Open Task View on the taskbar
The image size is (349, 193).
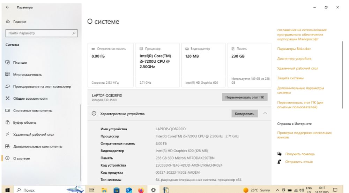pos(91,190)
